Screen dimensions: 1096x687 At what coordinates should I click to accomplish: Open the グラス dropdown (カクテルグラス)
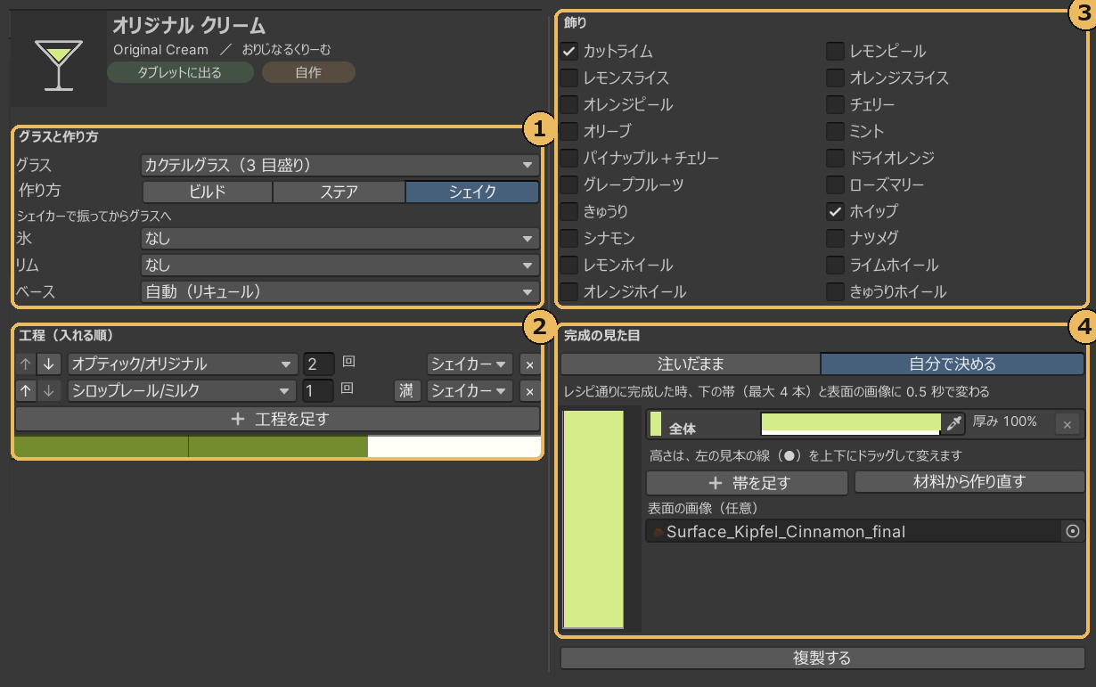point(339,165)
